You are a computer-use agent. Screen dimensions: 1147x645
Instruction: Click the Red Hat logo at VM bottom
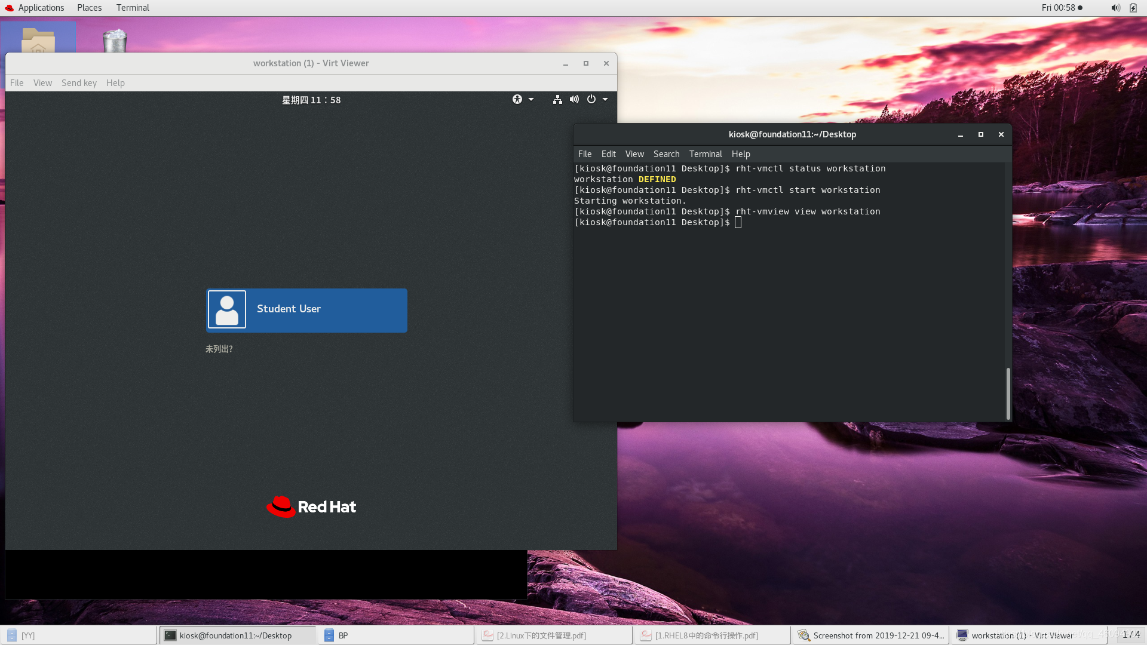[311, 506]
